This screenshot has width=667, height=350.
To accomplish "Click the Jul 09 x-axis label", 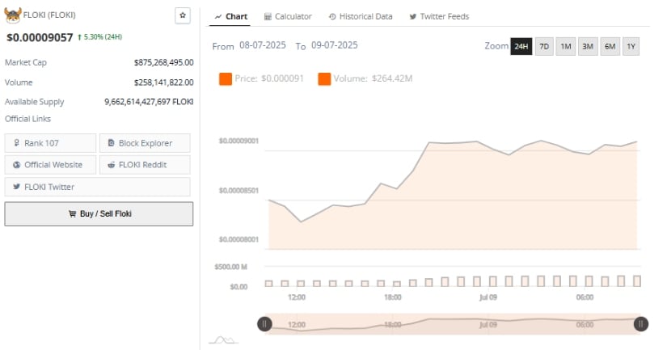I will coord(488,297).
